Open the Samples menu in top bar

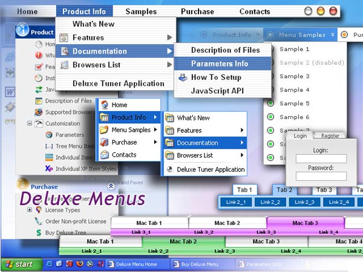point(141,11)
